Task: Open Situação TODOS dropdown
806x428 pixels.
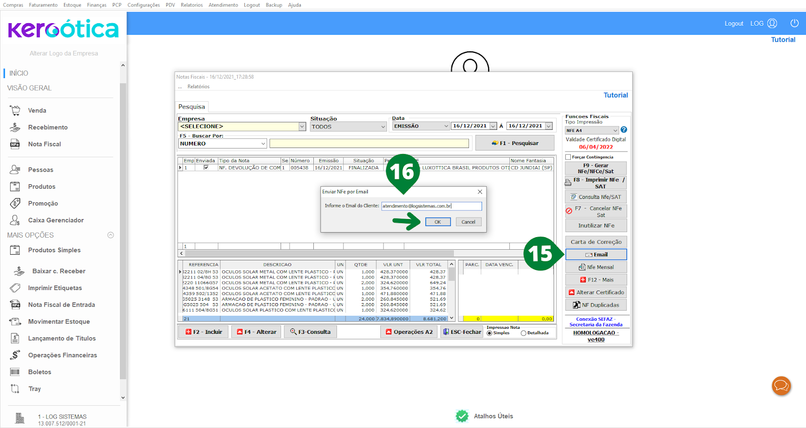Action: pos(383,127)
